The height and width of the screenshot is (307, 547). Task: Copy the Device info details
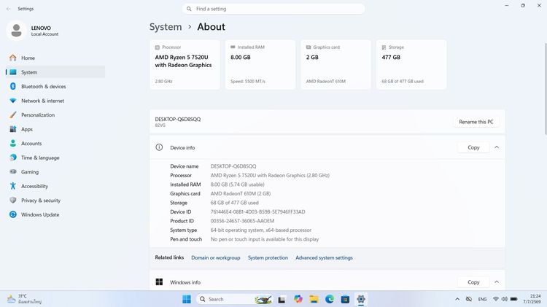[x=473, y=147]
